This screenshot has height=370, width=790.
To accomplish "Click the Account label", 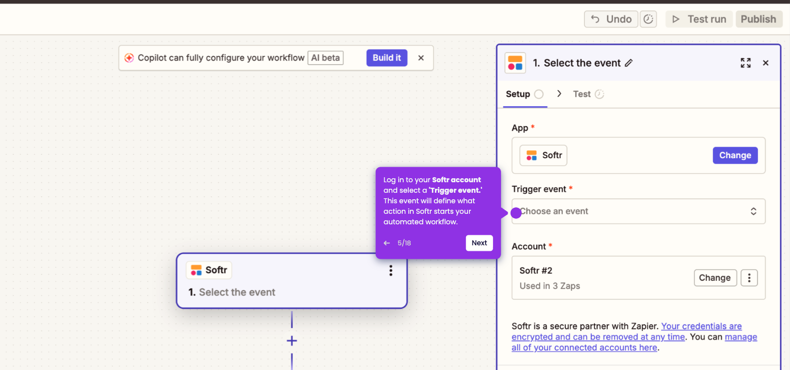I will click(529, 246).
